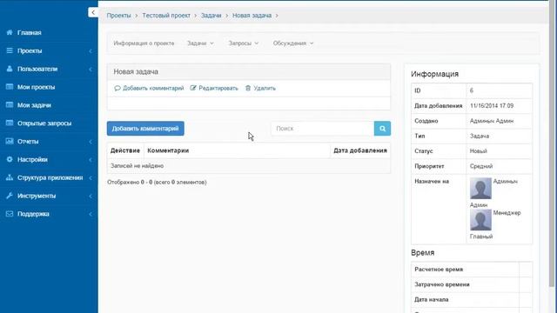The height and width of the screenshot is (313, 557).
Task: Click the pencil icon for Редактировать
Action: (193, 88)
